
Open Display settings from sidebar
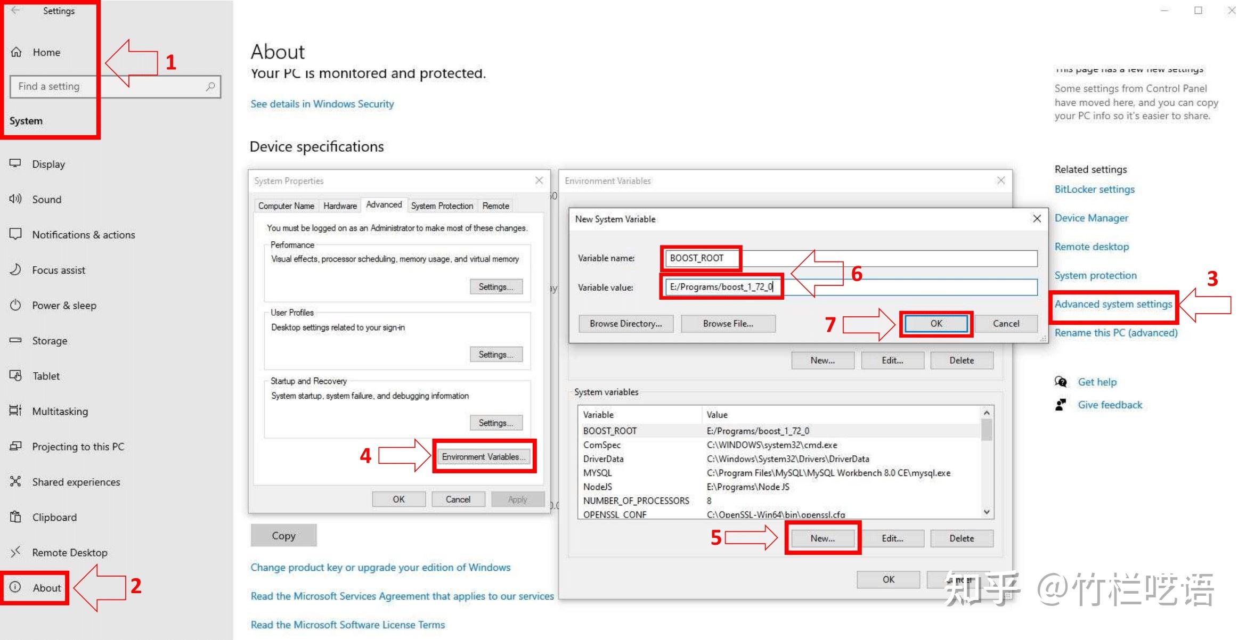tap(48, 164)
